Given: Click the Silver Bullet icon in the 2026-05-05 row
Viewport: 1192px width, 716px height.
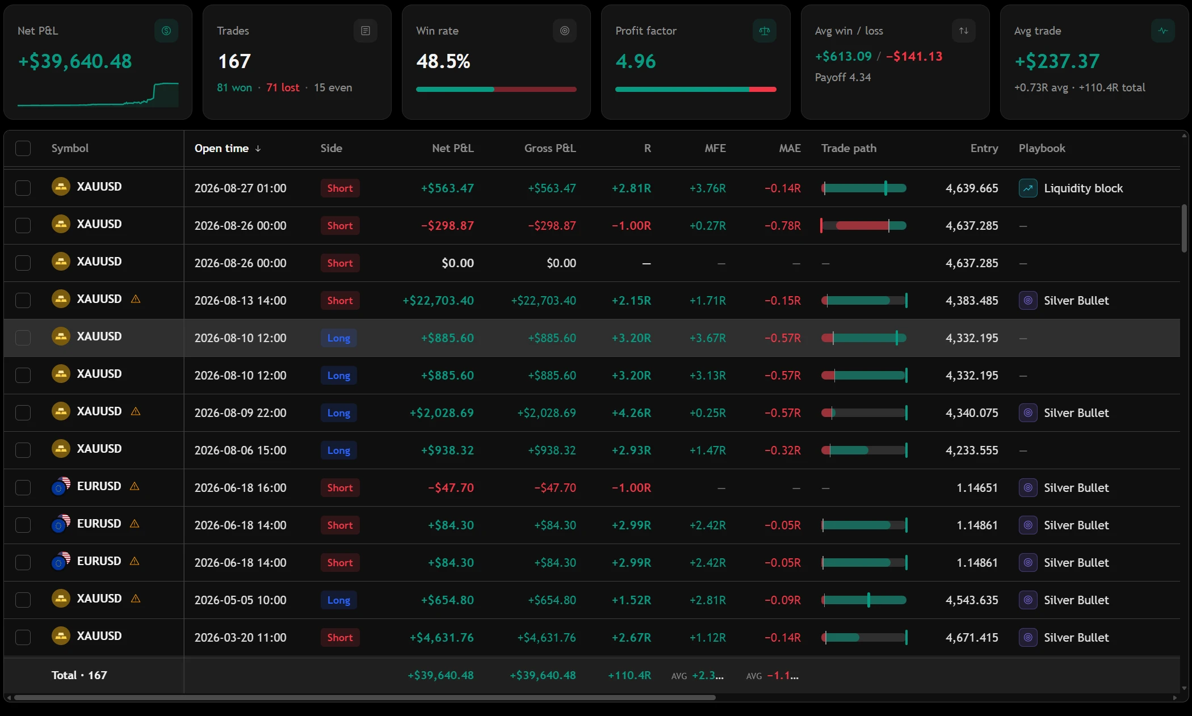Looking at the screenshot, I should click(1028, 600).
